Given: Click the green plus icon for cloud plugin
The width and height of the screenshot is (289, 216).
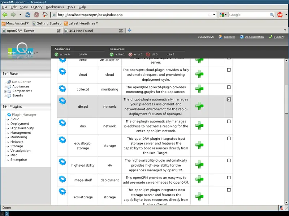Looking at the screenshot, I should (x=199, y=74).
